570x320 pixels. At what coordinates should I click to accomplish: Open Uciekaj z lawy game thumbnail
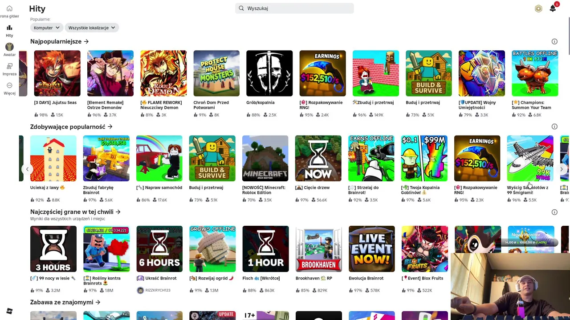[x=53, y=158]
